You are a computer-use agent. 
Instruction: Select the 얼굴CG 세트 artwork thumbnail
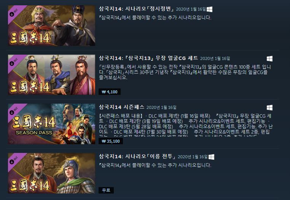click(x=52, y=75)
